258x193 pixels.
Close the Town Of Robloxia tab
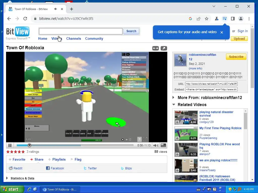[x=62, y=9]
